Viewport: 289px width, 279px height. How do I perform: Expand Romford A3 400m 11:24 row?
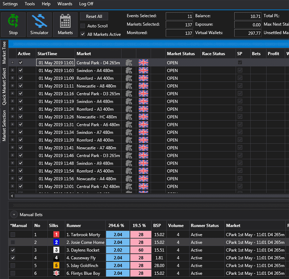click(x=12, y=109)
